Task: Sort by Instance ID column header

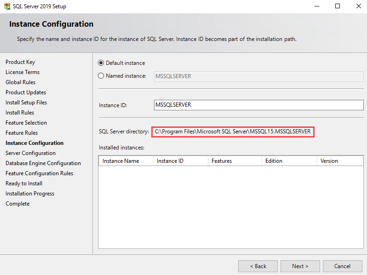Action: (181, 161)
